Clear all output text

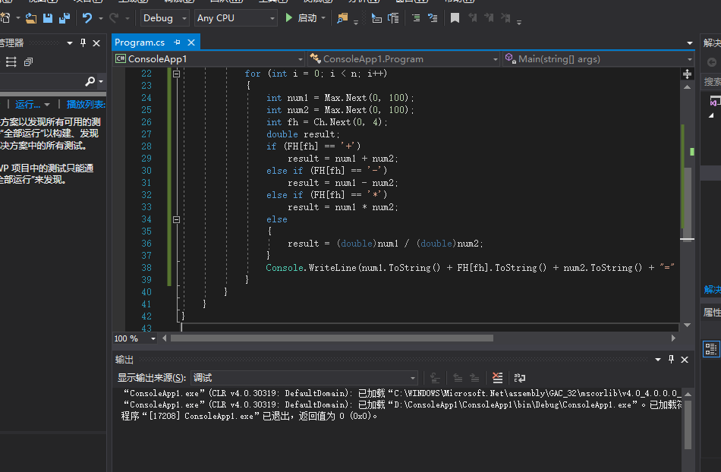click(x=498, y=378)
